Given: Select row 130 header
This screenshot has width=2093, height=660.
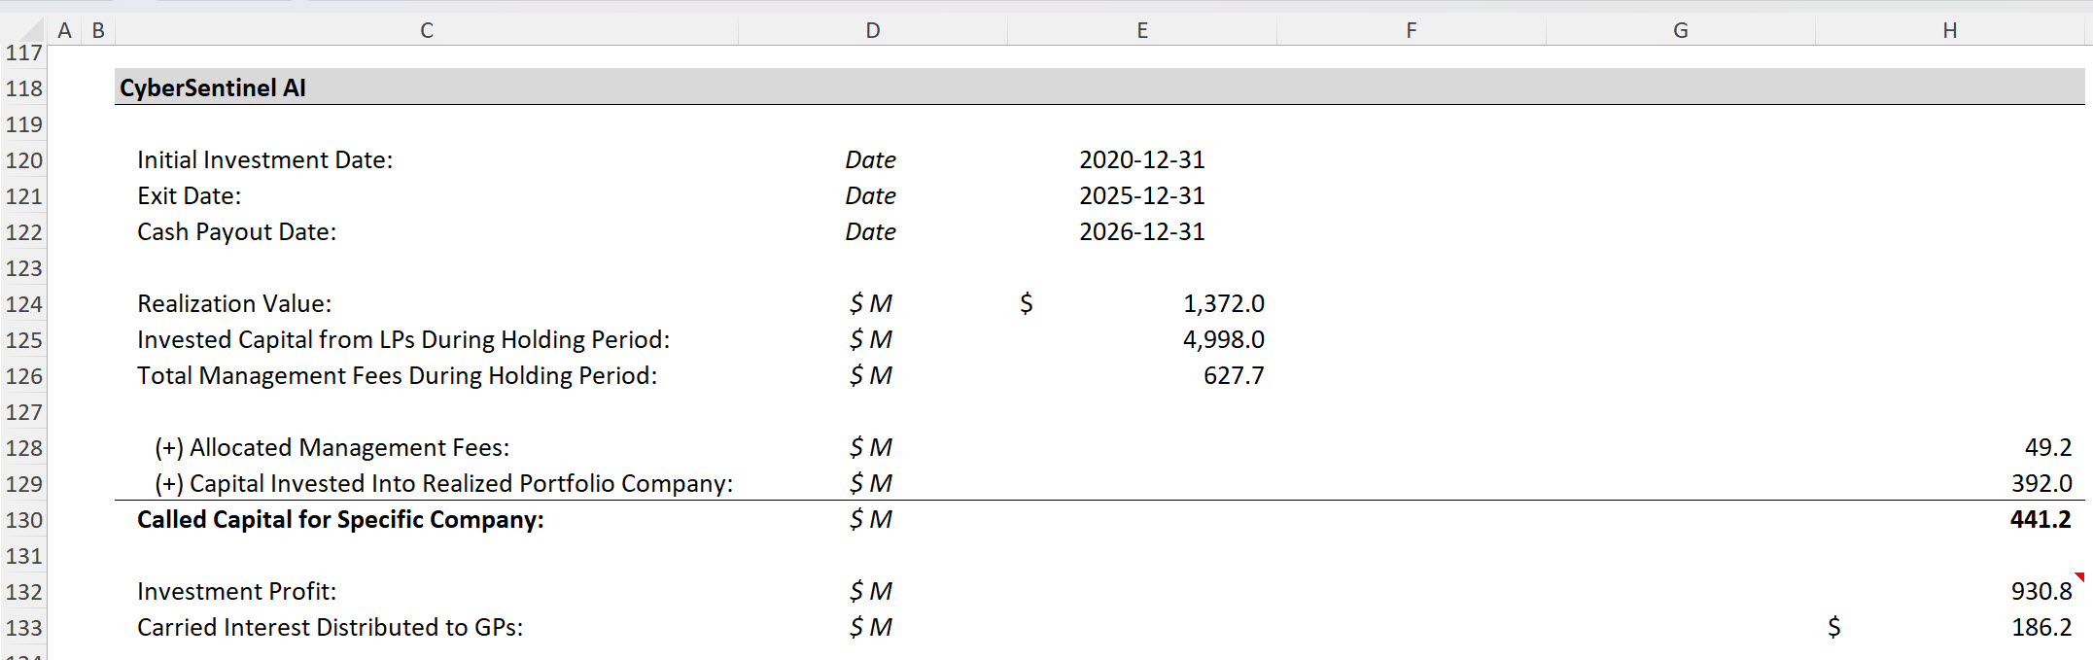Looking at the screenshot, I should [23, 520].
